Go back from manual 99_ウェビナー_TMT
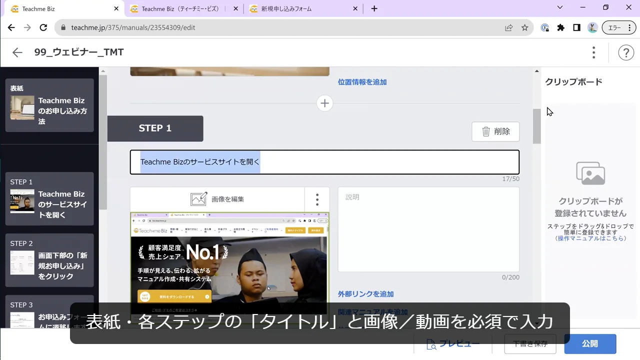This screenshot has width=640, height=360. tap(17, 52)
